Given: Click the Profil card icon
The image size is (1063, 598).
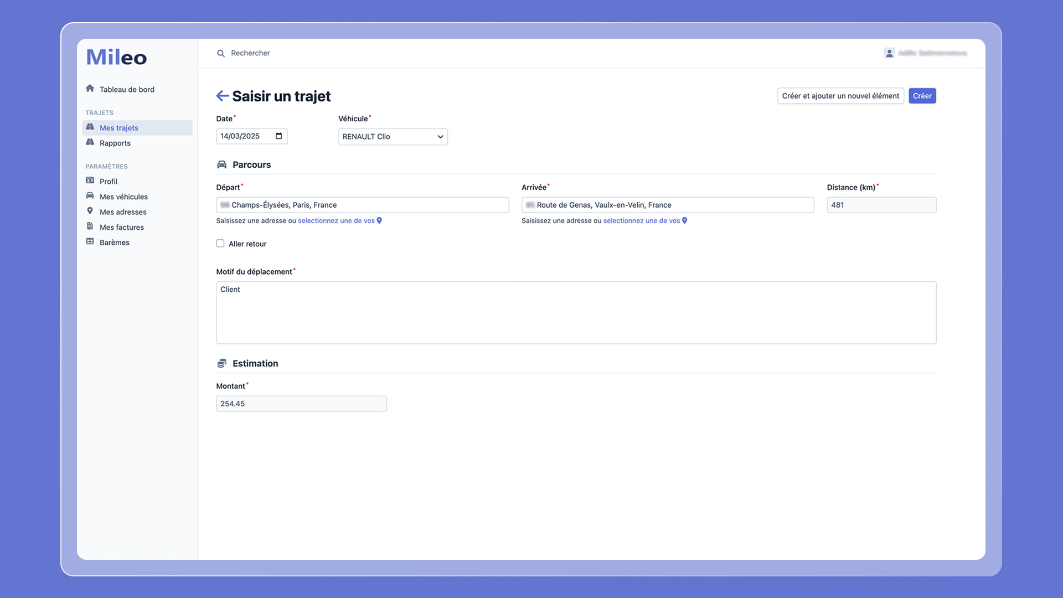Looking at the screenshot, I should 90,181.
